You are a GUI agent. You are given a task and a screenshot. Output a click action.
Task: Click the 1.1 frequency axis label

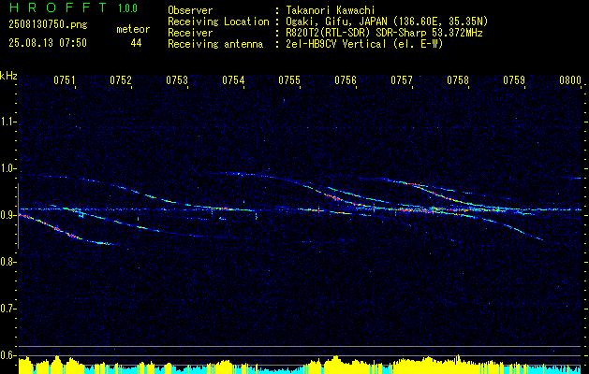pyautogui.click(x=7, y=122)
